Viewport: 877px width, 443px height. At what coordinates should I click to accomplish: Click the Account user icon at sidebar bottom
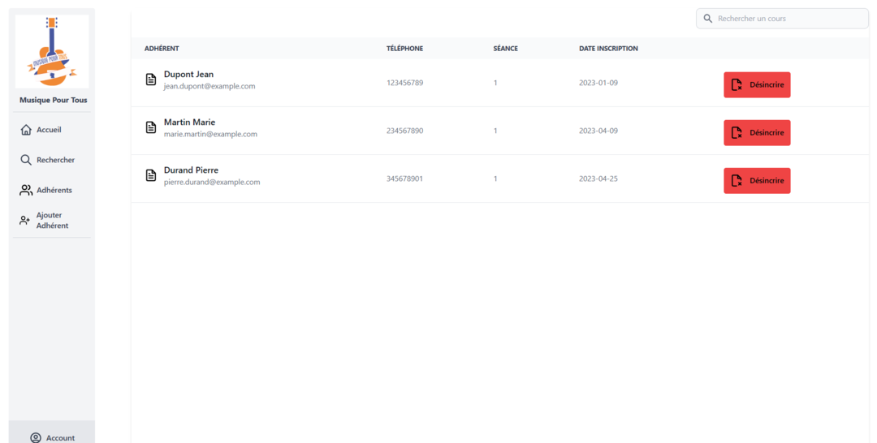point(36,437)
